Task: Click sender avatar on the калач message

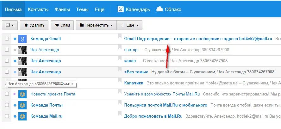Action: 22,61
